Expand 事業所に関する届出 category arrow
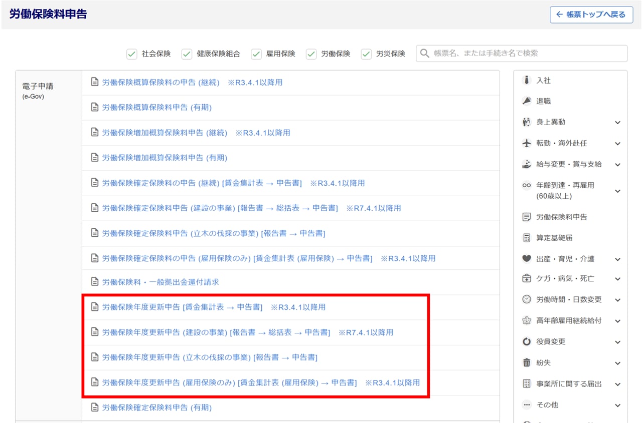Screen dimensions: 642x423 [617, 384]
